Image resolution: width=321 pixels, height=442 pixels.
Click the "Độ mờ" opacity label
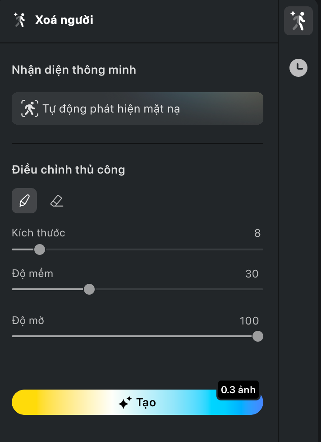(28, 321)
